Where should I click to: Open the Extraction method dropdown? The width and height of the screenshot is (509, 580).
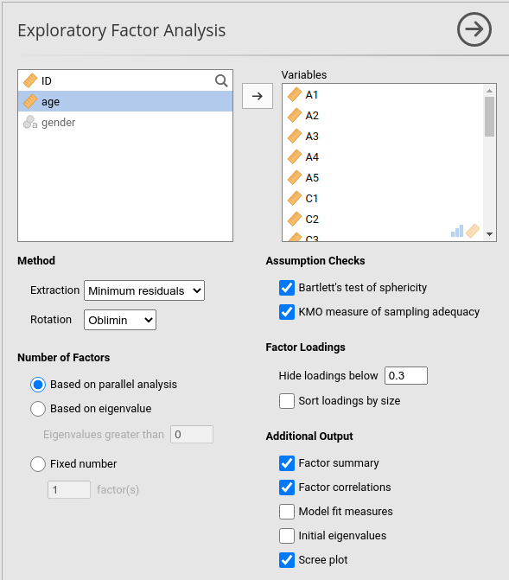pos(144,290)
